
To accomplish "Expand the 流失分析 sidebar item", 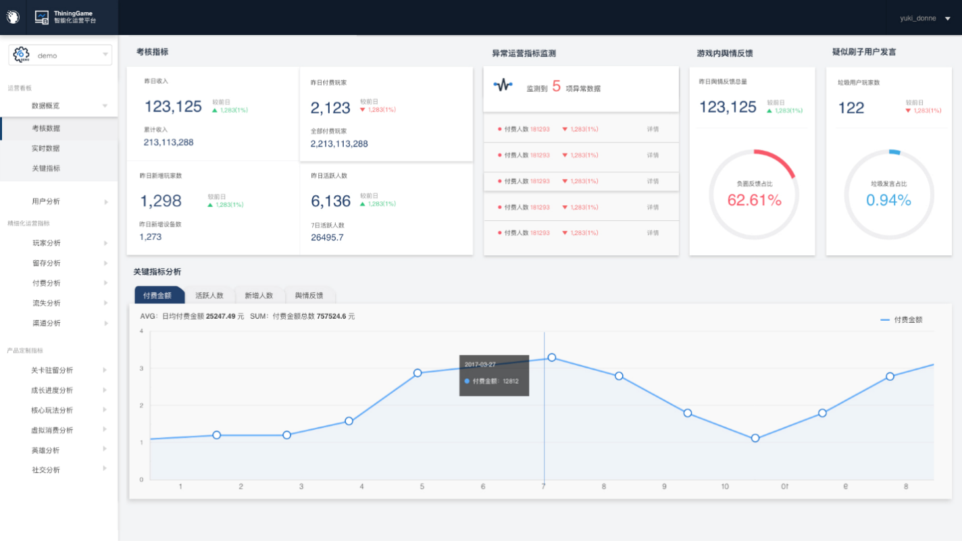I will coord(105,303).
